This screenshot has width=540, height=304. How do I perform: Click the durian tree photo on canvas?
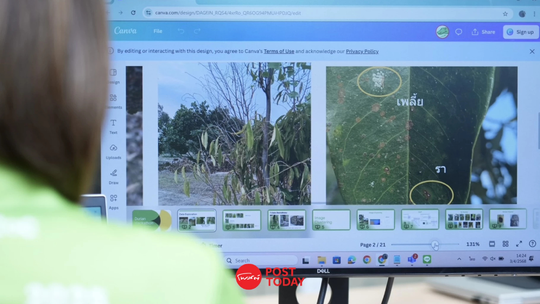pyautogui.click(x=234, y=134)
